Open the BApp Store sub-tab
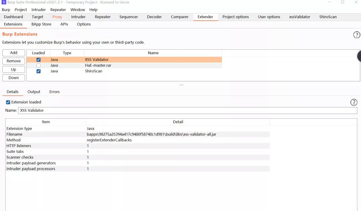 tap(41, 24)
